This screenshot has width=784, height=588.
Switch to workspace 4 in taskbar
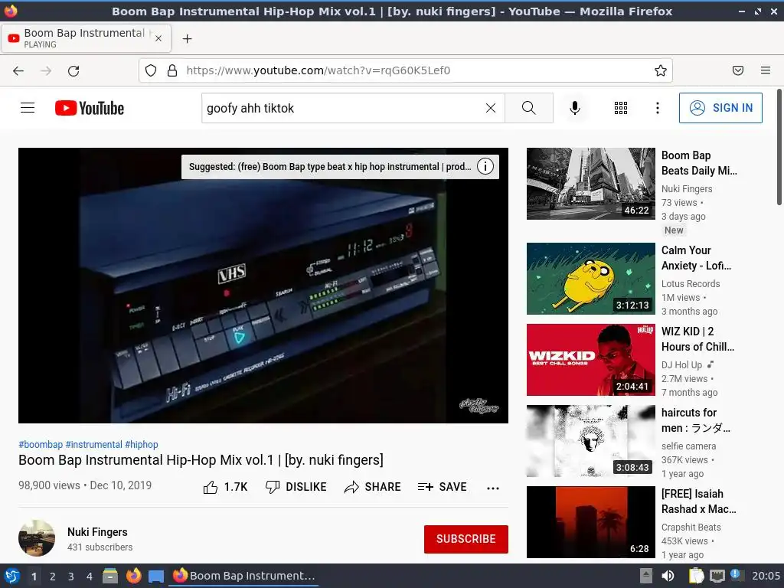coord(90,577)
